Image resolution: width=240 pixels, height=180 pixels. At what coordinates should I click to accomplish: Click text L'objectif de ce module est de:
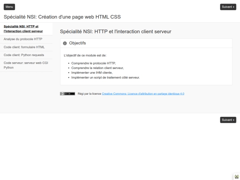85,56
